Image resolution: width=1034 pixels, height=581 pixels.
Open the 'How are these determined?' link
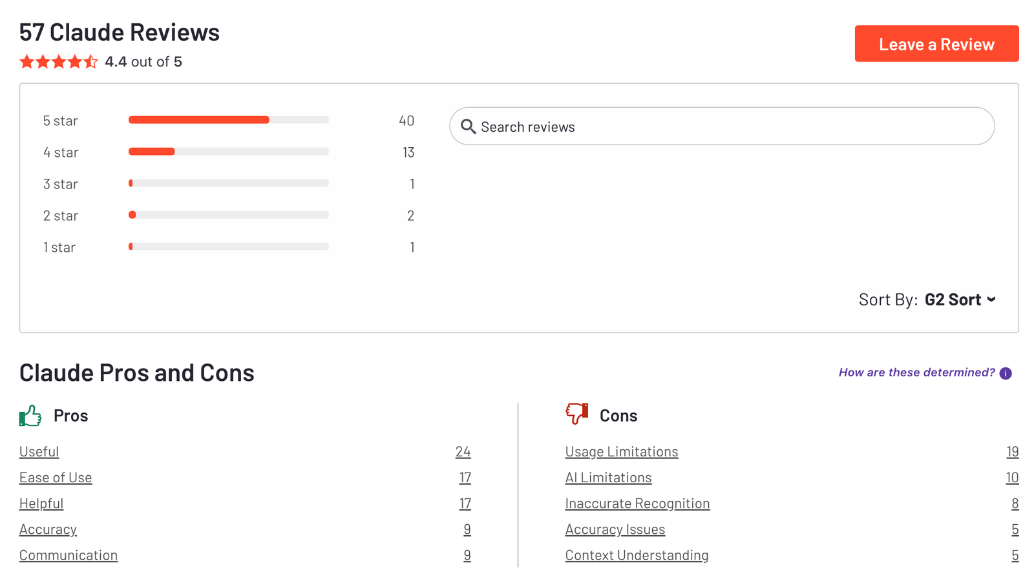(916, 372)
